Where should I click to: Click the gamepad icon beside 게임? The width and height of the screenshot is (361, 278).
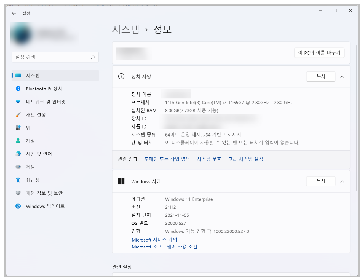tap(18, 167)
